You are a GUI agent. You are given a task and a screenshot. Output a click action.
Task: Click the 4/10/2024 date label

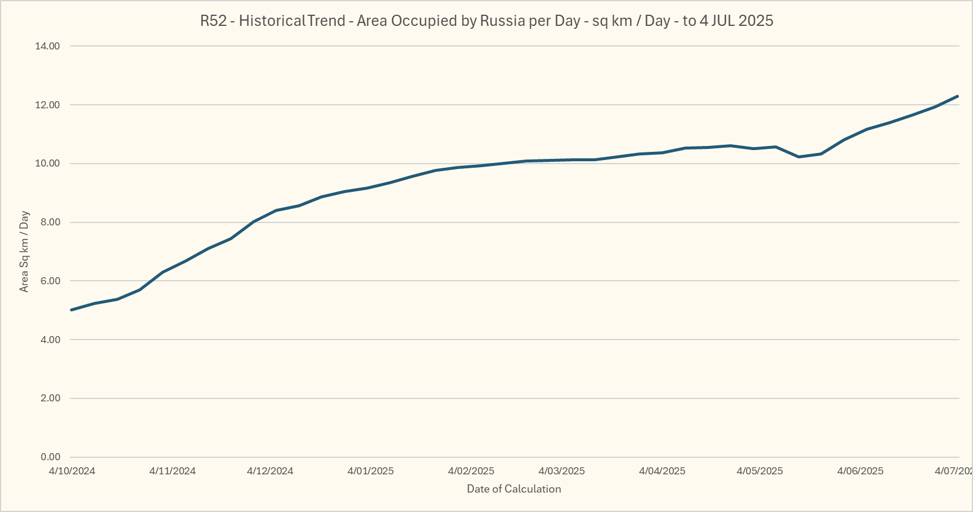[72, 471]
